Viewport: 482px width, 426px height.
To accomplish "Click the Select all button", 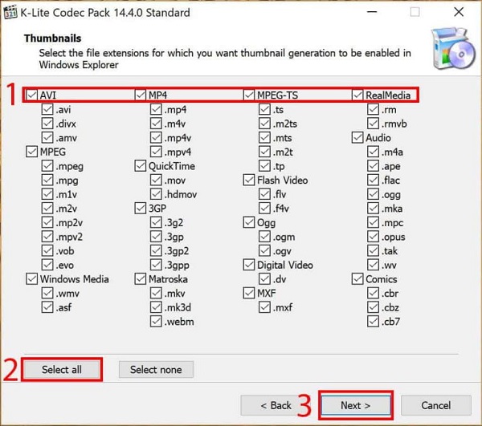I will (x=62, y=370).
